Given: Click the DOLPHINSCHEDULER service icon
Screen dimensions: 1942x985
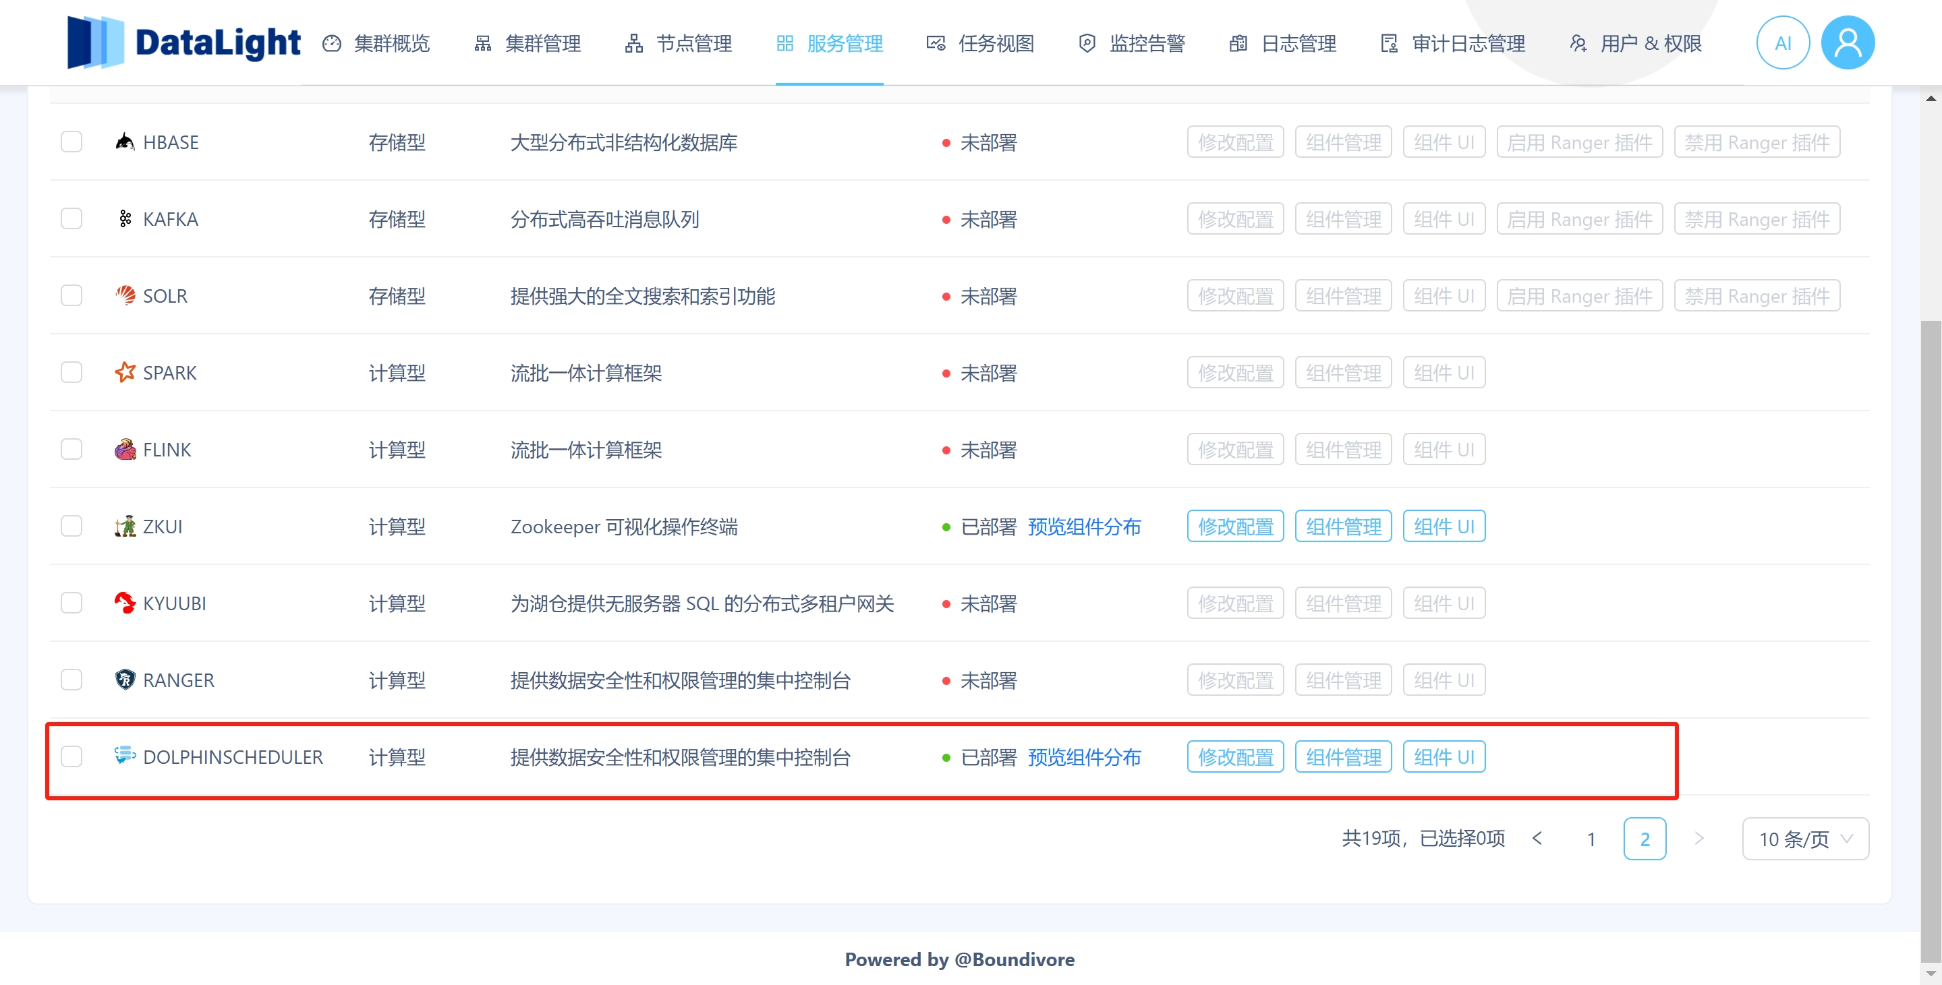Looking at the screenshot, I should (124, 756).
